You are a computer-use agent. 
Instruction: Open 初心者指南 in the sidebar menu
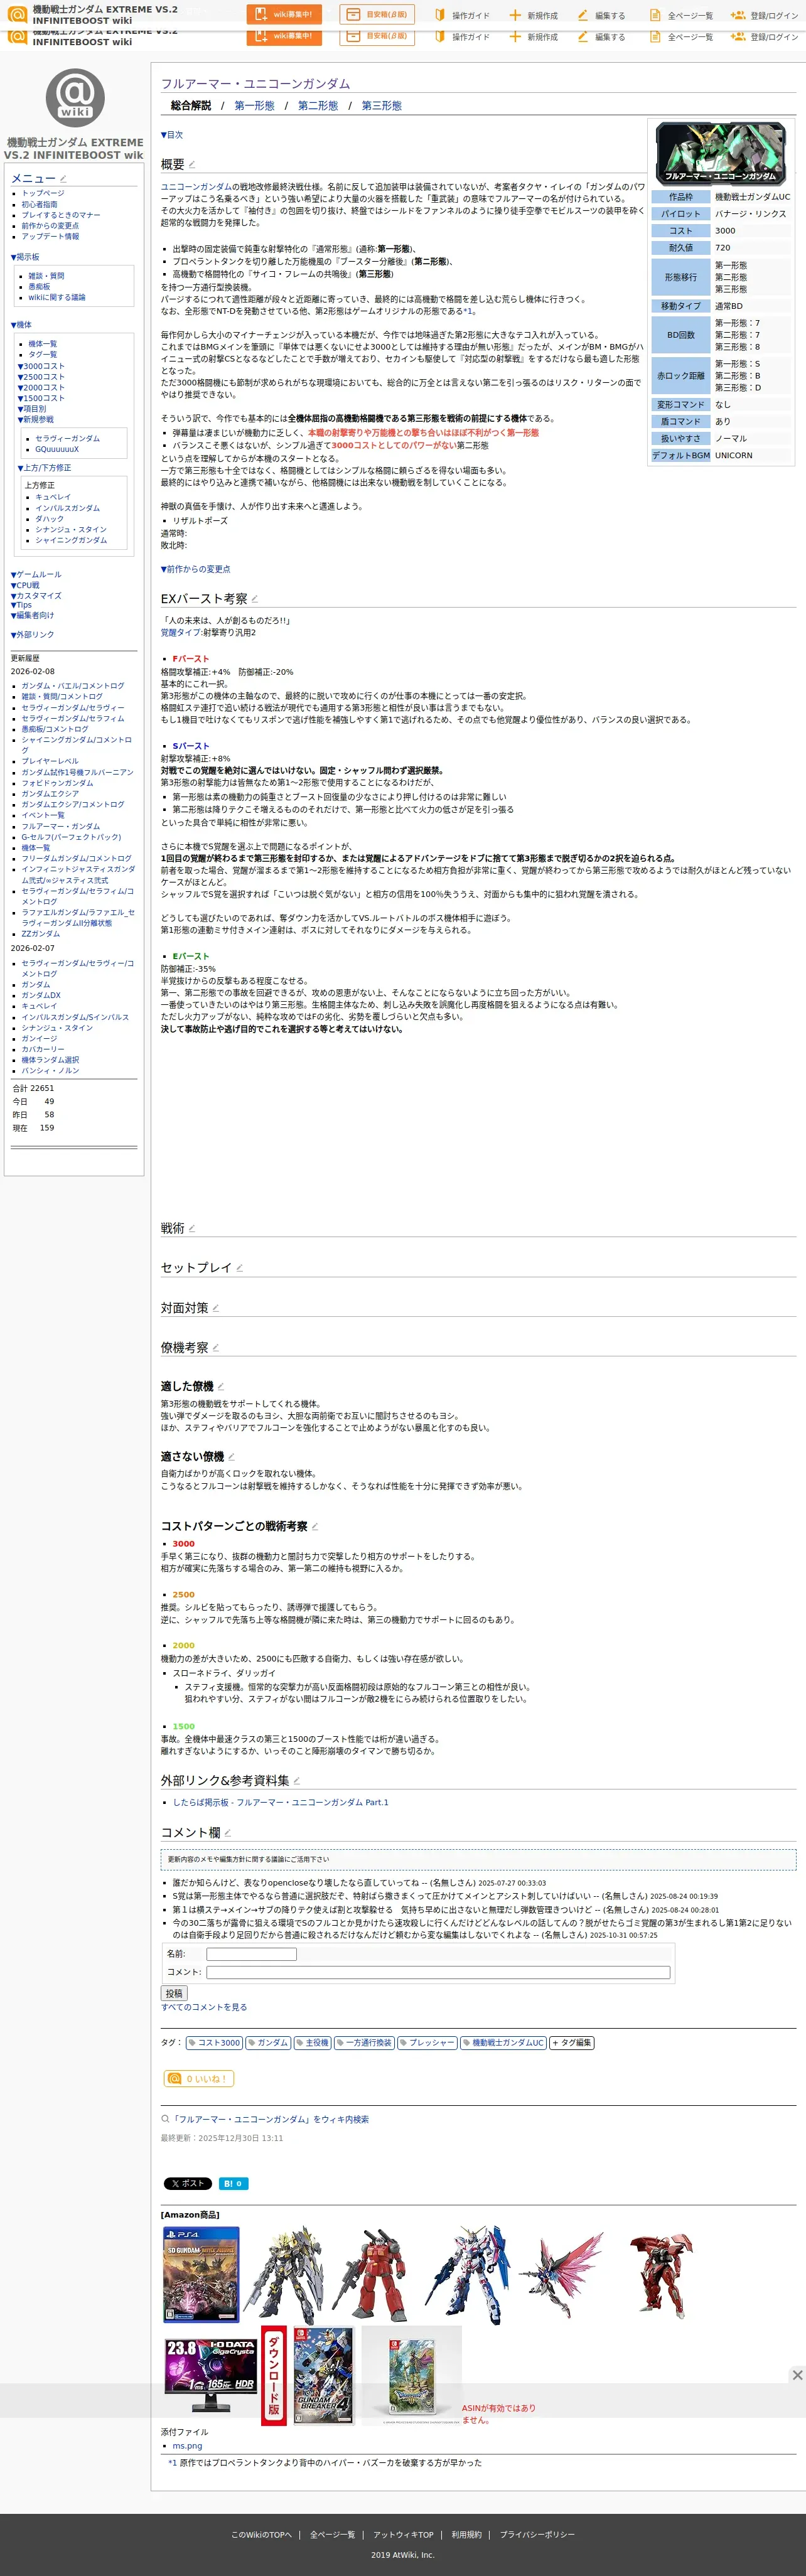tap(40, 204)
